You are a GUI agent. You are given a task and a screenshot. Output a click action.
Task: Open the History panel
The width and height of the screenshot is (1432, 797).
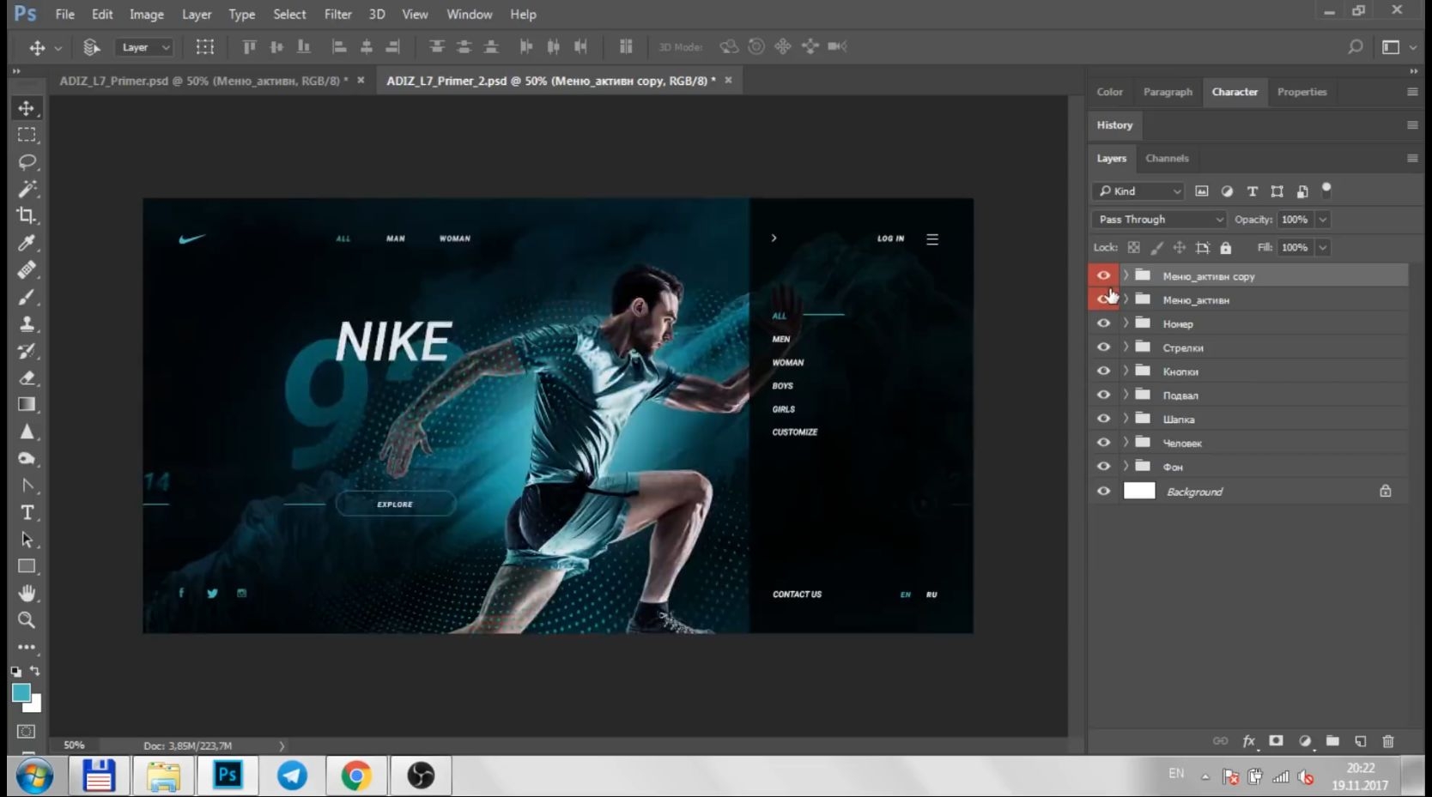[1114, 125]
